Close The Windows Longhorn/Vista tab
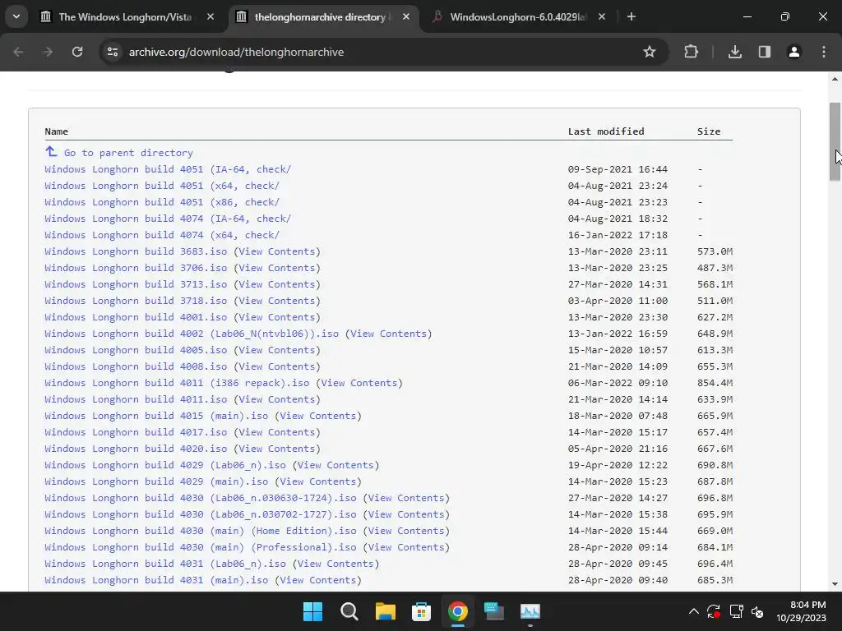 (x=210, y=17)
